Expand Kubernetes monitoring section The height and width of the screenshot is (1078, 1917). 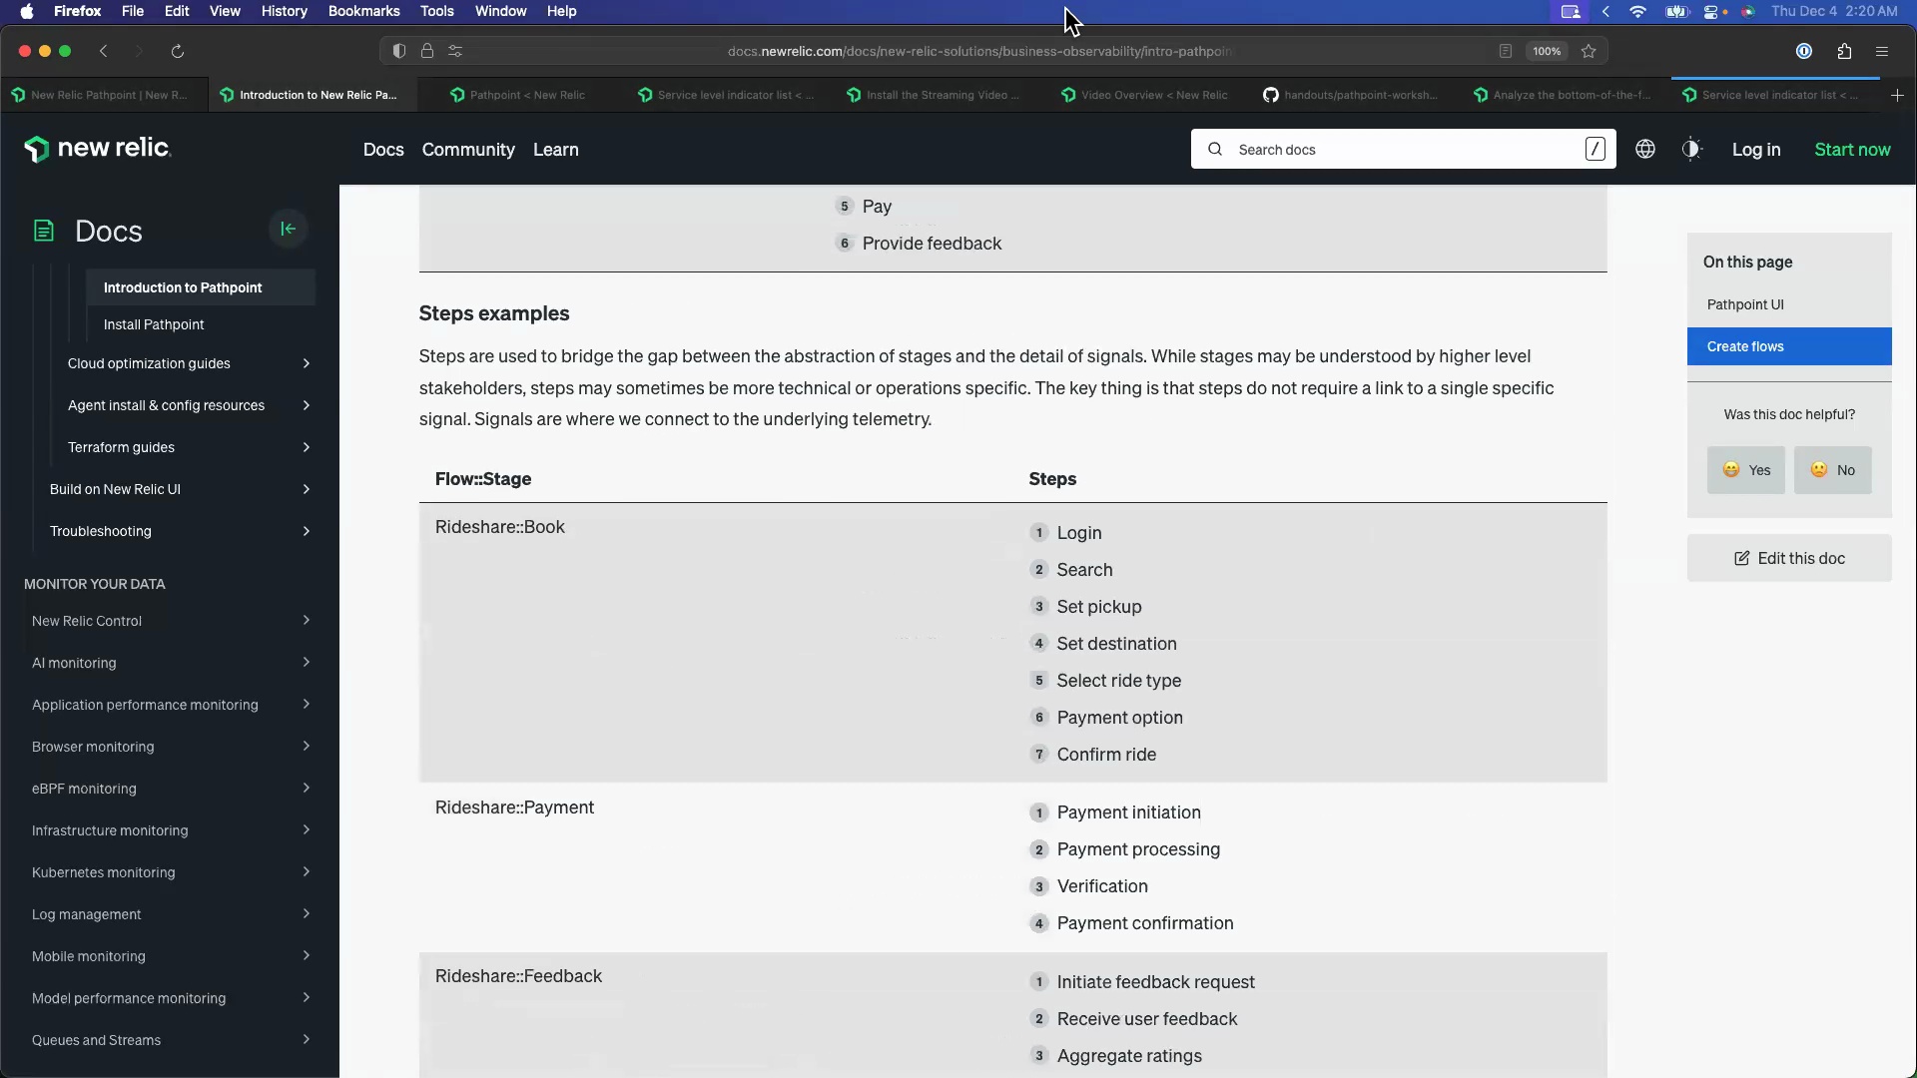pyautogui.click(x=306, y=872)
